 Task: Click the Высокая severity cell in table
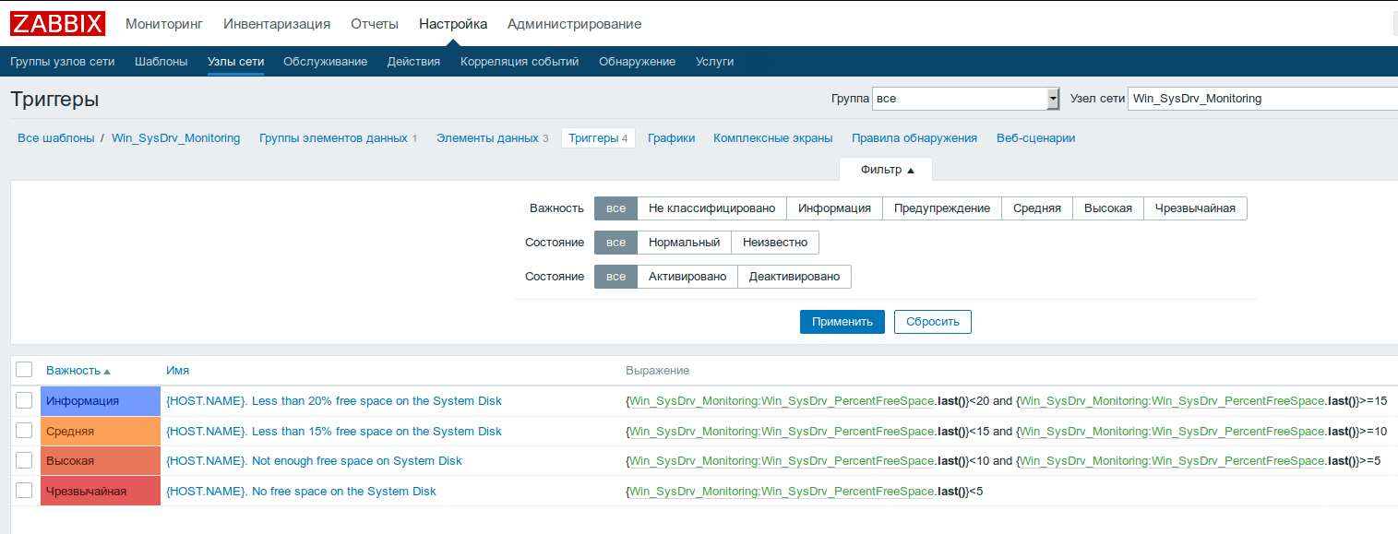[x=101, y=461]
